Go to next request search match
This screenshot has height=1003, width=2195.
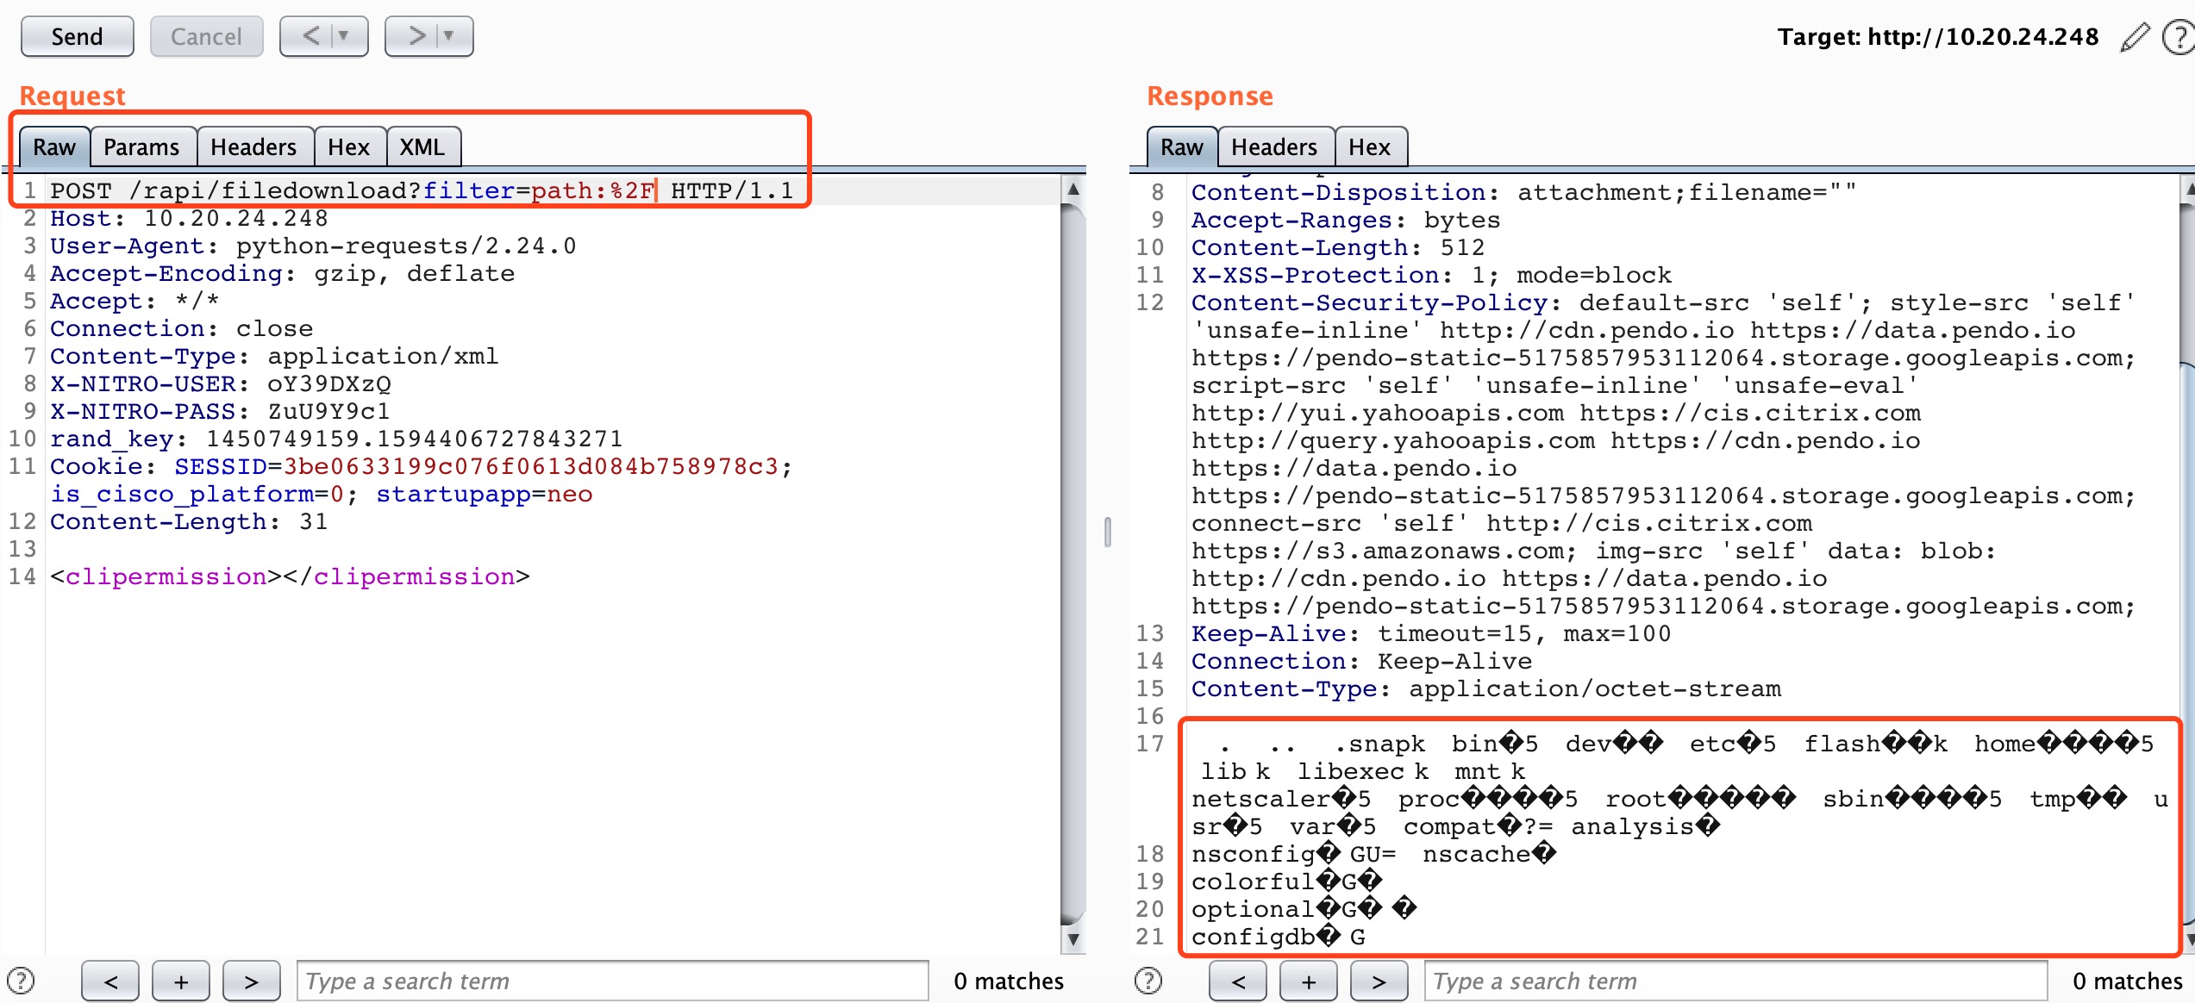tap(251, 981)
